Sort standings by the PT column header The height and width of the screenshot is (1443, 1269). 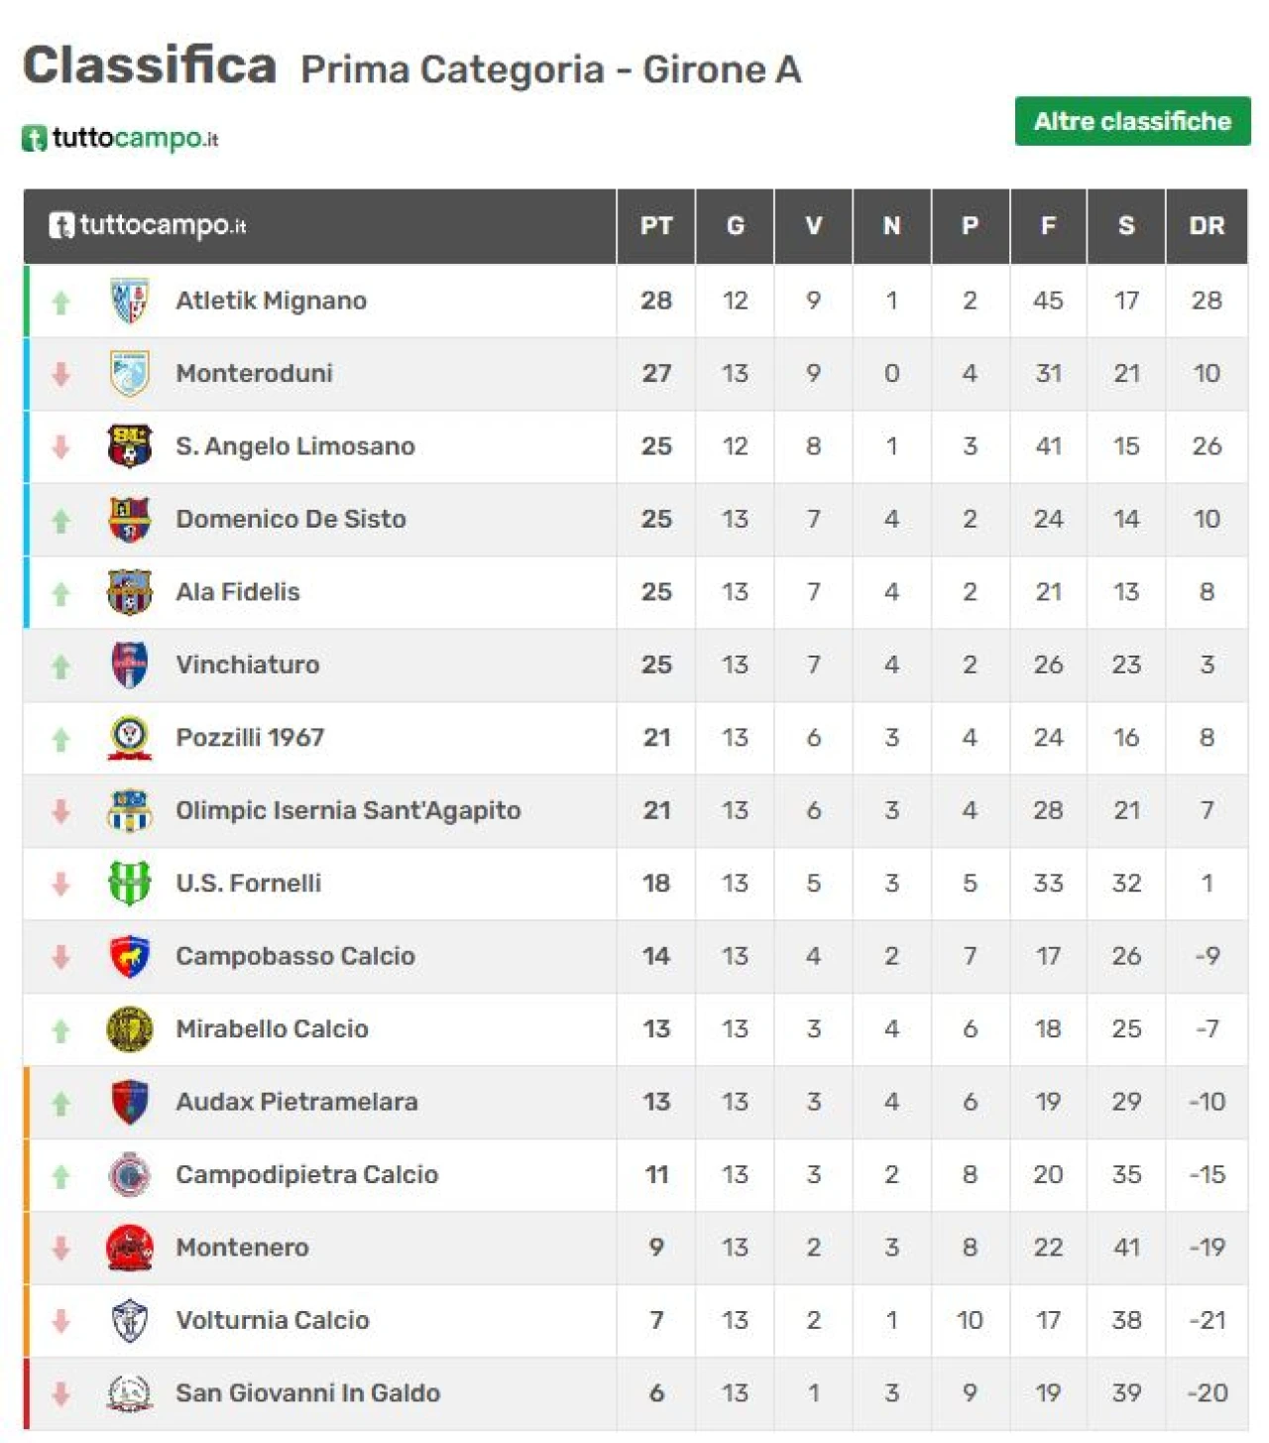(656, 226)
